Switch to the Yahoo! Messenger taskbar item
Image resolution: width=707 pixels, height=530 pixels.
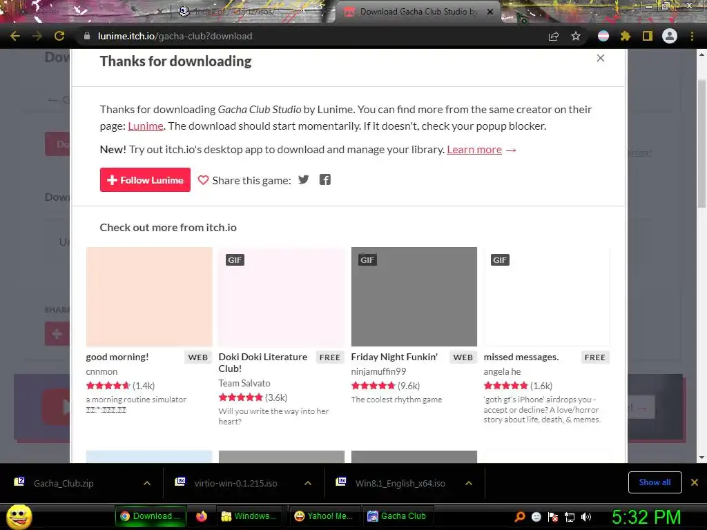323,516
